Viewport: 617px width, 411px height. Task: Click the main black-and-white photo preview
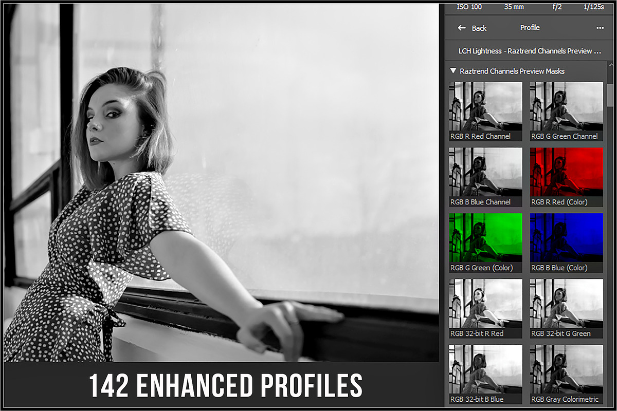click(221, 180)
